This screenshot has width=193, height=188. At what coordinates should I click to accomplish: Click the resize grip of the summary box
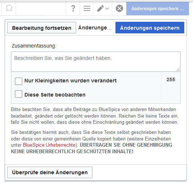[x=178, y=69]
